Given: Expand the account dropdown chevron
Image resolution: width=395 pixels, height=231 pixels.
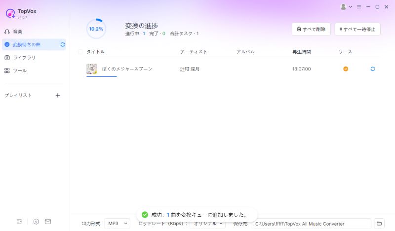Looking at the screenshot, I should 351,7.
